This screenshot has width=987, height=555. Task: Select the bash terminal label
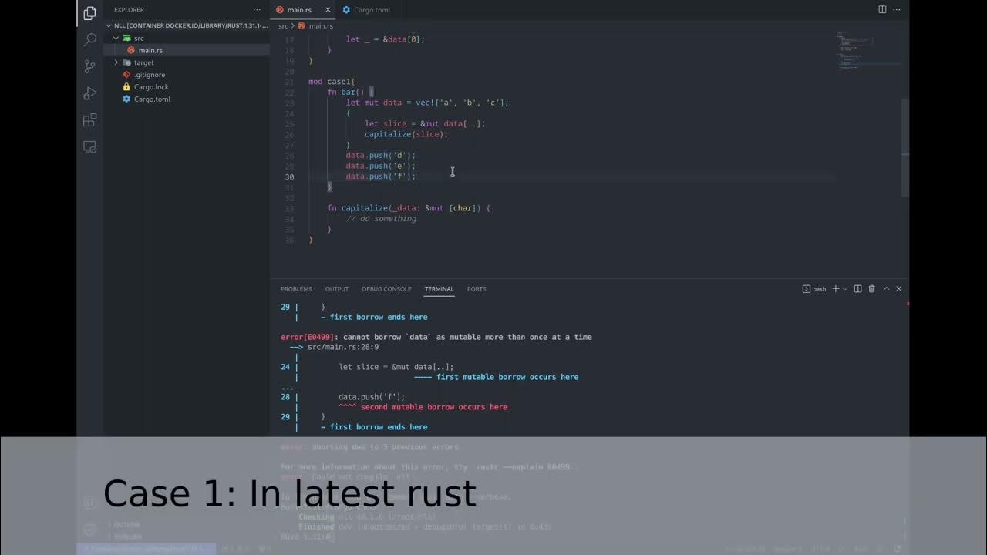click(x=814, y=289)
